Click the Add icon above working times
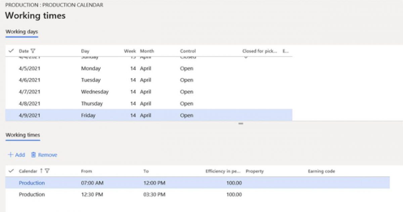 11,155
